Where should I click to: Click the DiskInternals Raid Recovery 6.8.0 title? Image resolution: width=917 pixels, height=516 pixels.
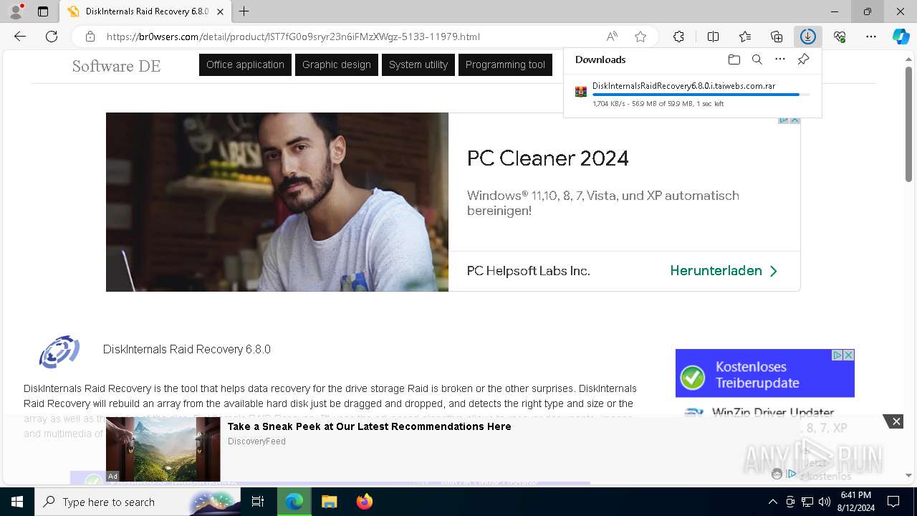click(187, 350)
